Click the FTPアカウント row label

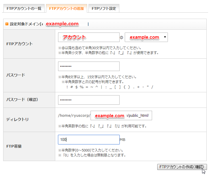click(x=20, y=44)
